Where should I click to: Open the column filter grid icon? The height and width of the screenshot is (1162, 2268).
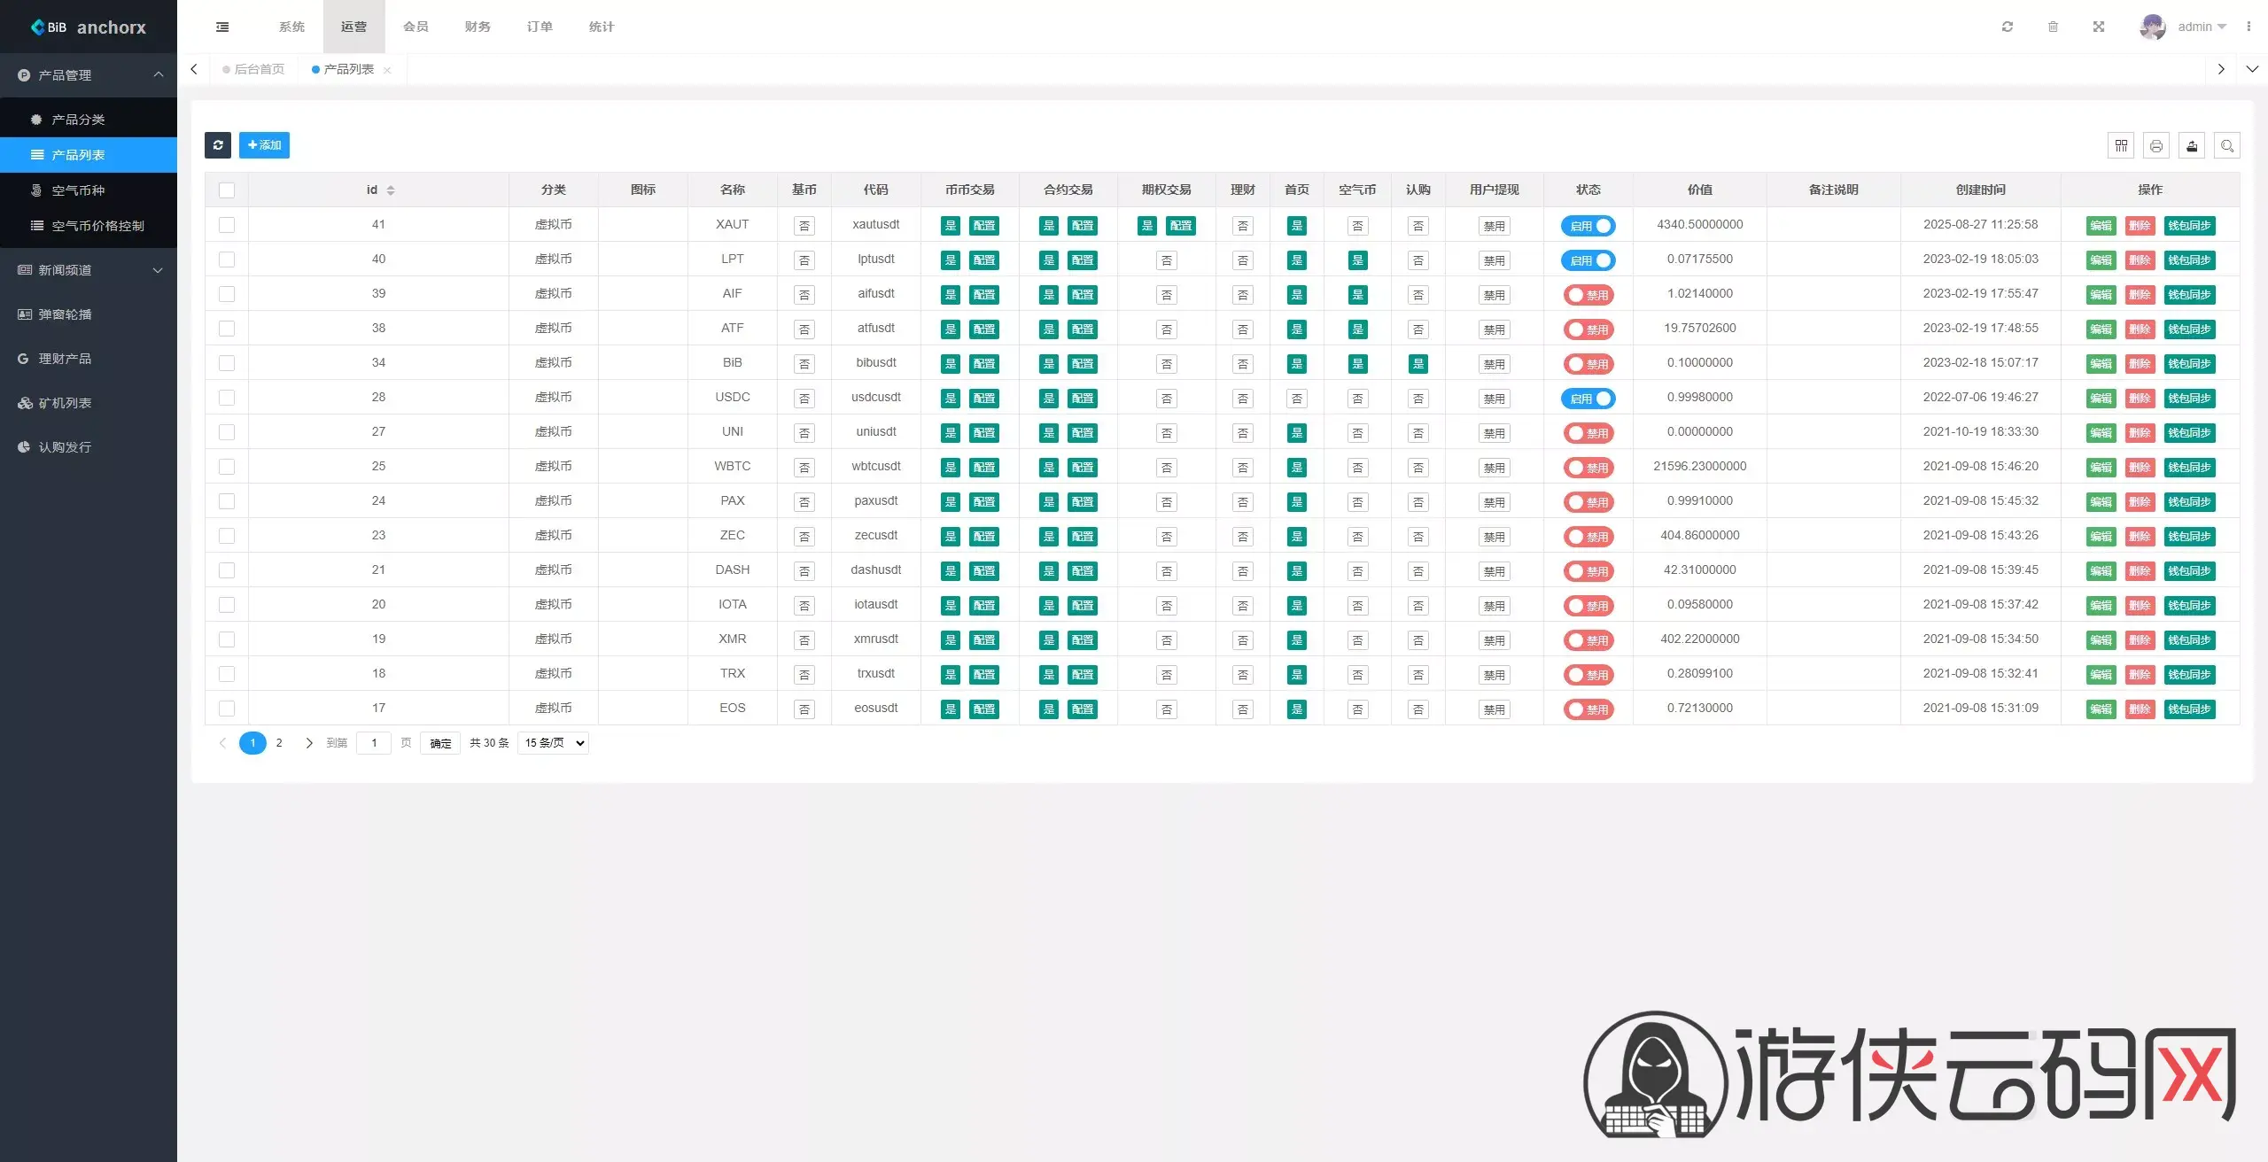click(x=2121, y=146)
